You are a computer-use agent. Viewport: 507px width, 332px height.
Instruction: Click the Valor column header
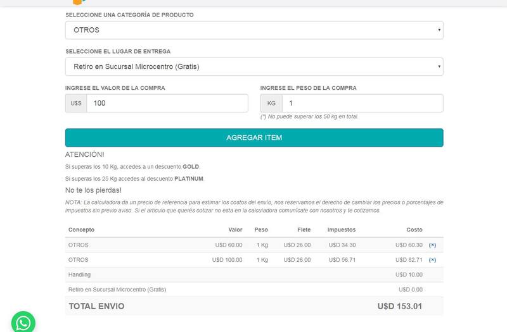[x=235, y=230]
